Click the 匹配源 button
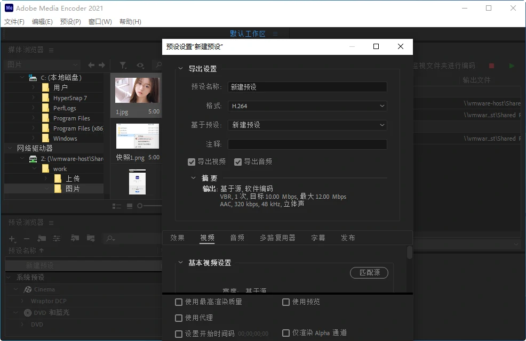This screenshot has width=526, height=341. click(369, 272)
